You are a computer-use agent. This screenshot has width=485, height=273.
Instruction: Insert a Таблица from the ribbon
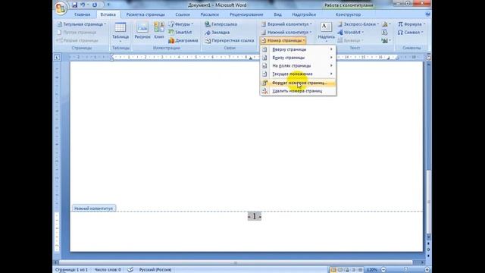pos(120,32)
